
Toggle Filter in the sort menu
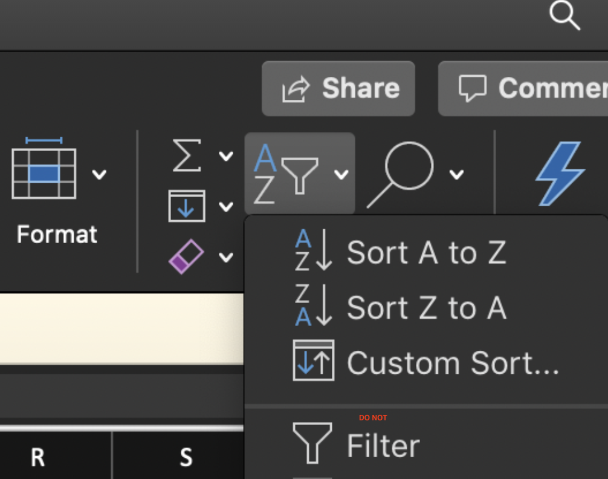(x=383, y=446)
